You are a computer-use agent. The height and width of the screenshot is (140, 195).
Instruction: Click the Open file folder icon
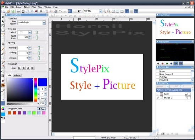coord(9,11)
